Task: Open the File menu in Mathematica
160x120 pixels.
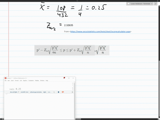Action: point(5,81)
